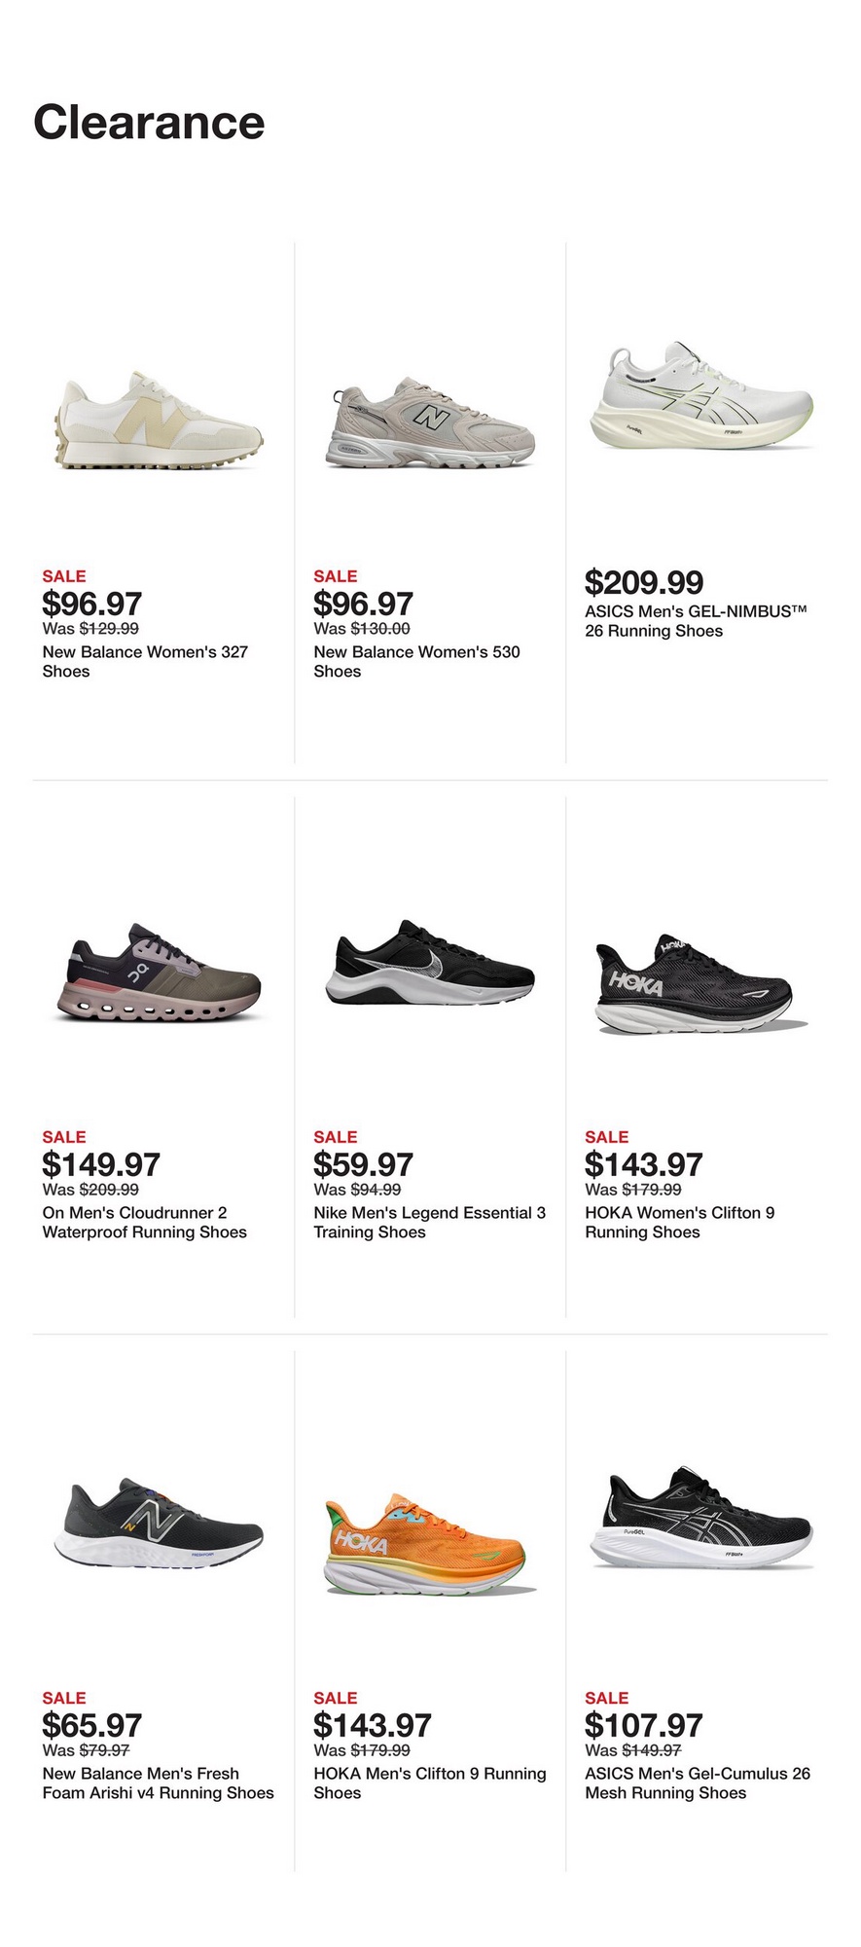Viewport: 861px width, 1947px height.
Task: Open New Balance Men's Fresh Foam Arishi v4 link
Action: 158,1783
